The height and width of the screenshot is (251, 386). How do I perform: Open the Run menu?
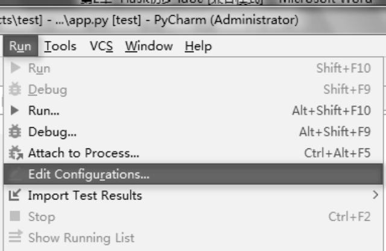coord(21,46)
